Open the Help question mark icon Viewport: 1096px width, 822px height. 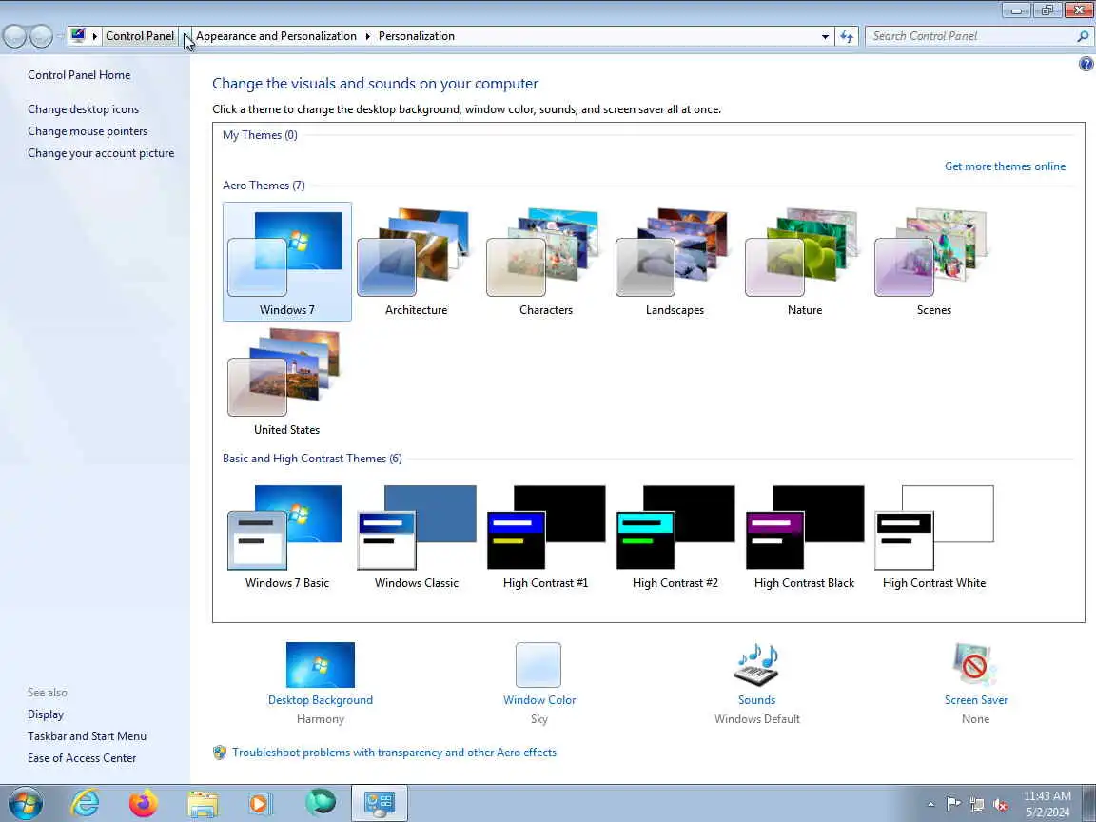(x=1086, y=64)
